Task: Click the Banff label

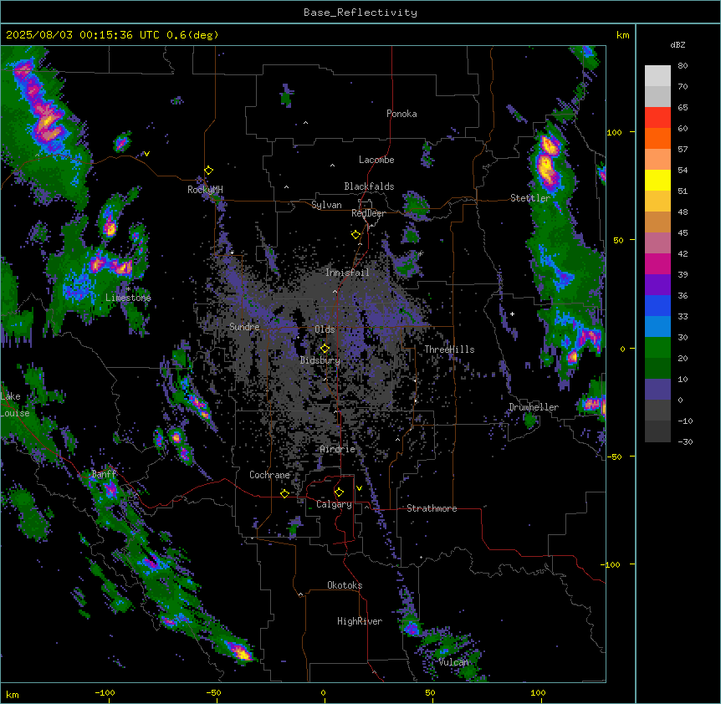Action: click(x=104, y=474)
